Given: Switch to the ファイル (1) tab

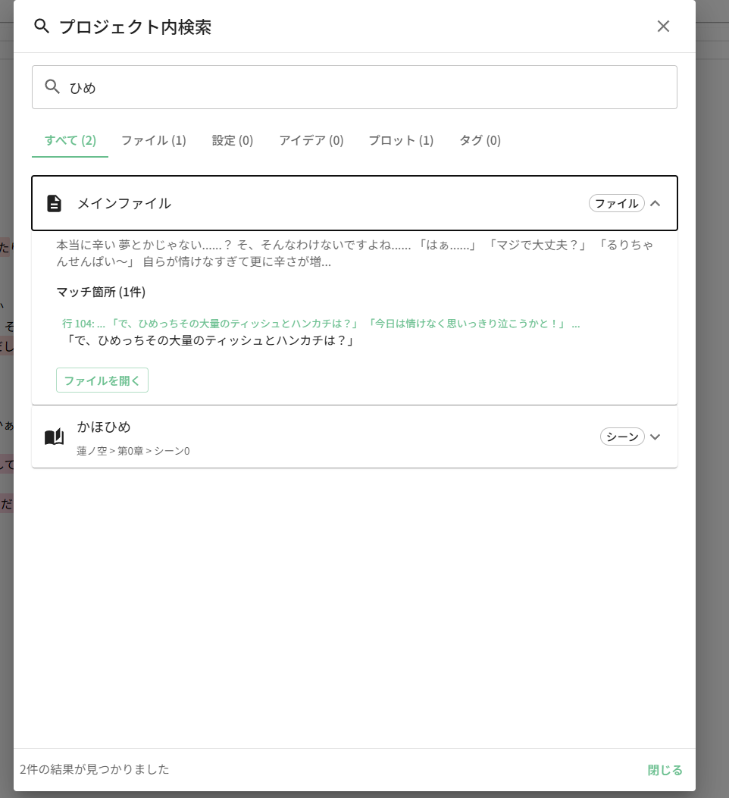Looking at the screenshot, I should click(153, 140).
